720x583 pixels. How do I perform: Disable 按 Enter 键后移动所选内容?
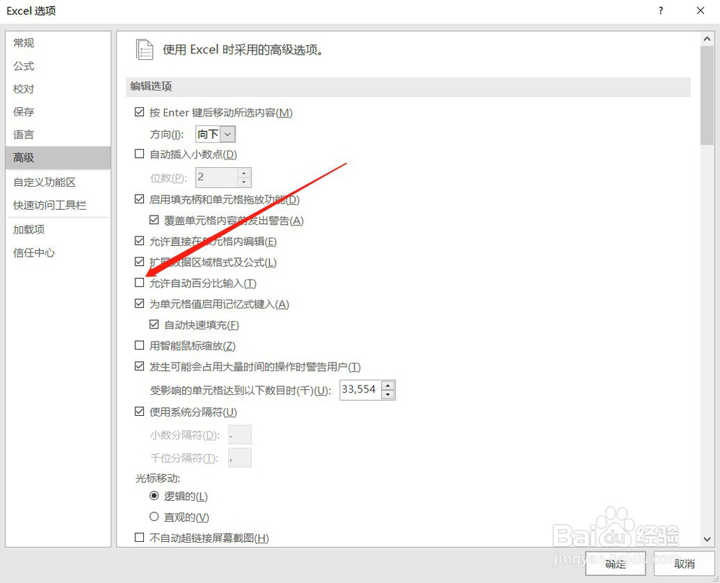click(139, 112)
